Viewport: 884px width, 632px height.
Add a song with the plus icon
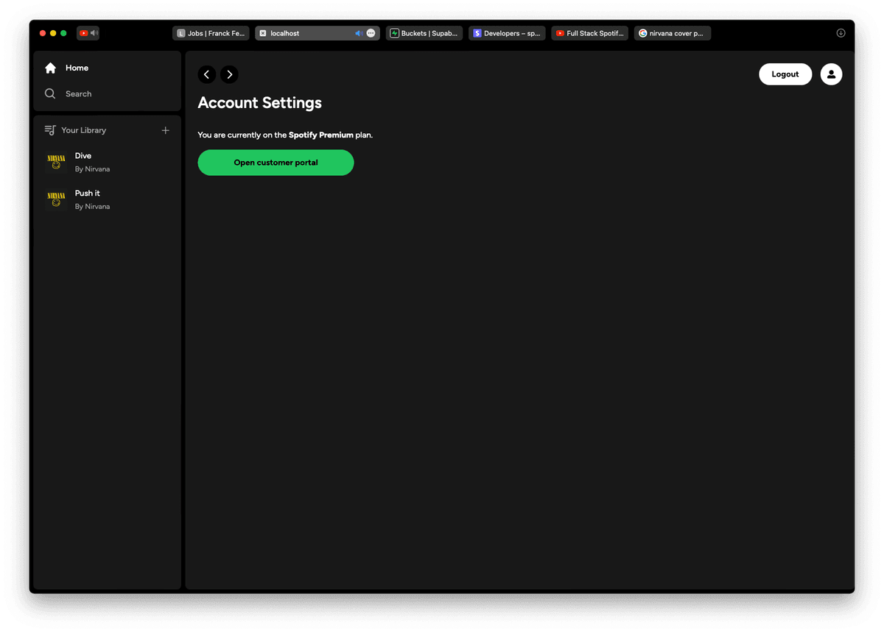point(166,130)
